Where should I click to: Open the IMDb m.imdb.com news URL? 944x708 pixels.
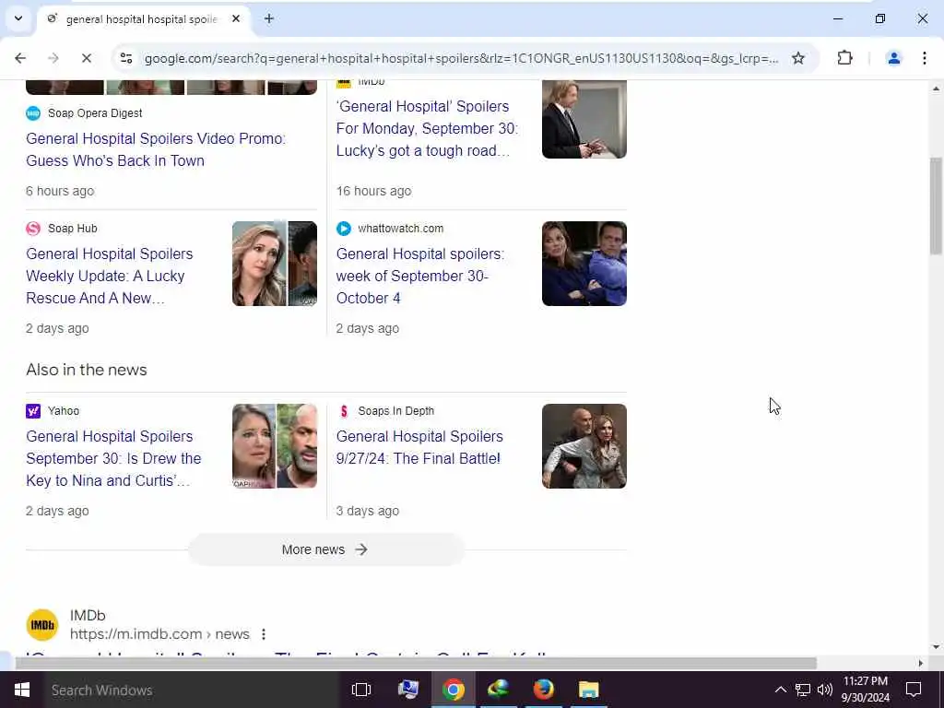click(159, 634)
